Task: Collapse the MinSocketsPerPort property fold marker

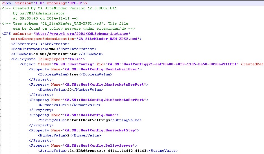Action: 1,100
